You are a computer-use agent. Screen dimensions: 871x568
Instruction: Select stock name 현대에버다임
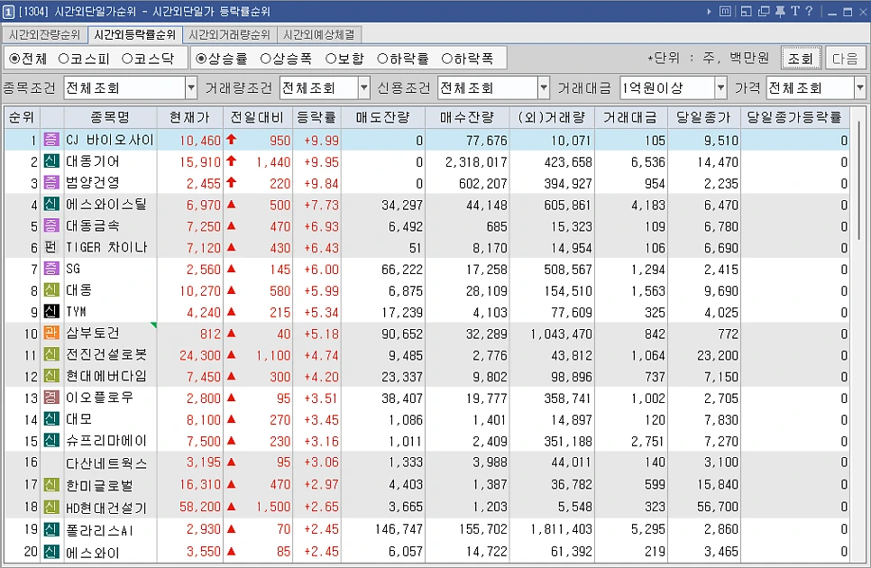click(x=106, y=377)
